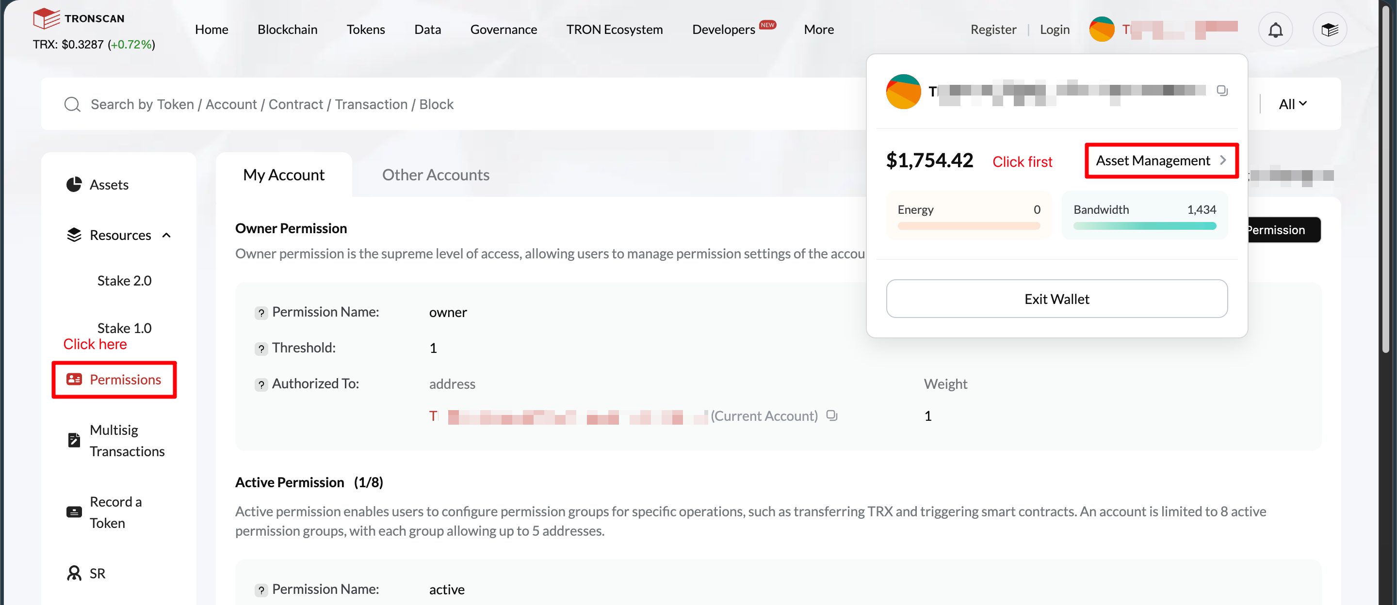Open the All search filter dropdown
This screenshot has width=1397, height=605.
(1292, 104)
